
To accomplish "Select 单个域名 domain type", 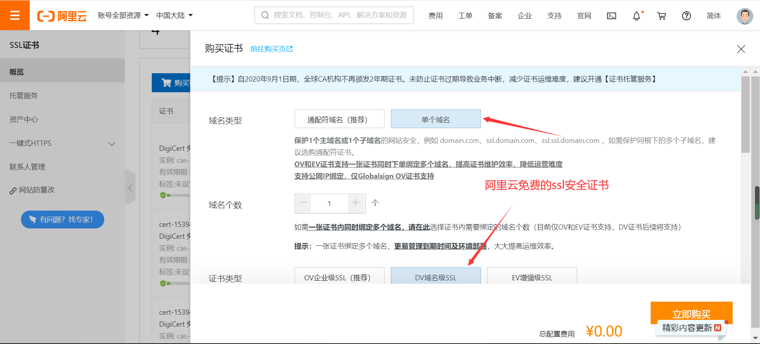I will tap(435, 119).
